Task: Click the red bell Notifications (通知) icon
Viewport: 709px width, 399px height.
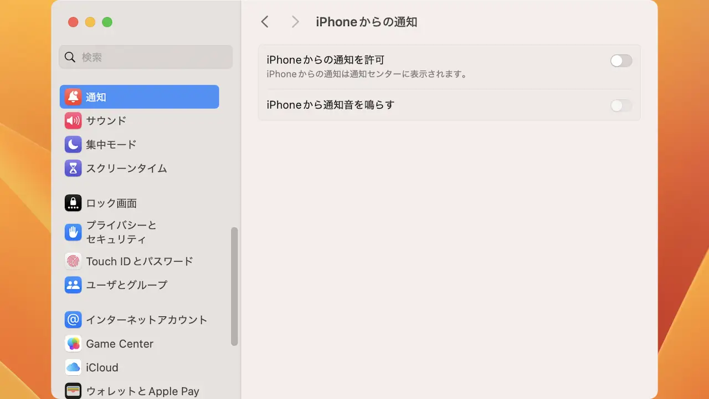Action: tap(73, 97)
